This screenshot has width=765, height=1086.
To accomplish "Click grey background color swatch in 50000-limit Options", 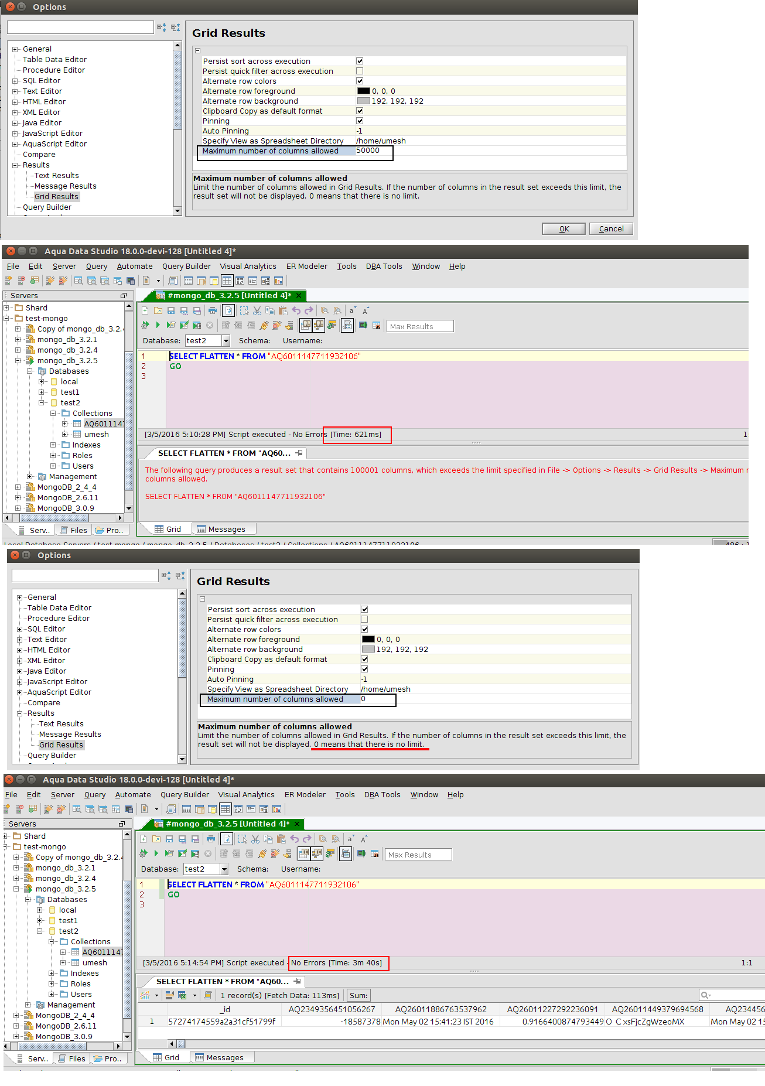I will click(x=364, y=101).
